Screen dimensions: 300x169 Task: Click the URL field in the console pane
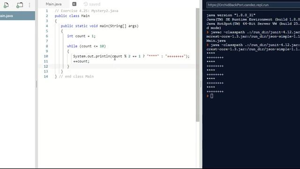pyautogui.click(x=253, y=5)
